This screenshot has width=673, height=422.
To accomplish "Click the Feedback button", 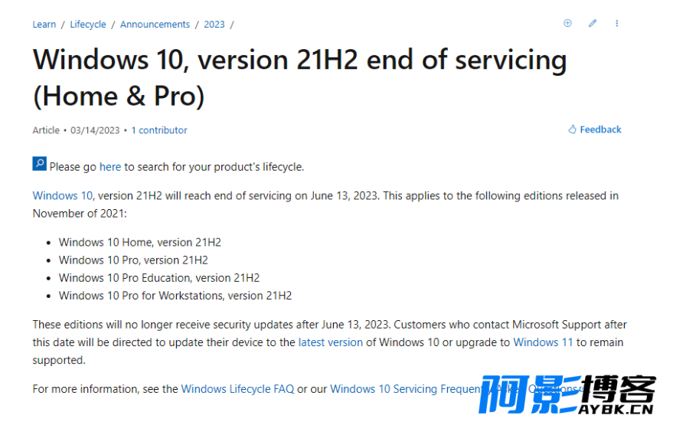I will [595, 129].
